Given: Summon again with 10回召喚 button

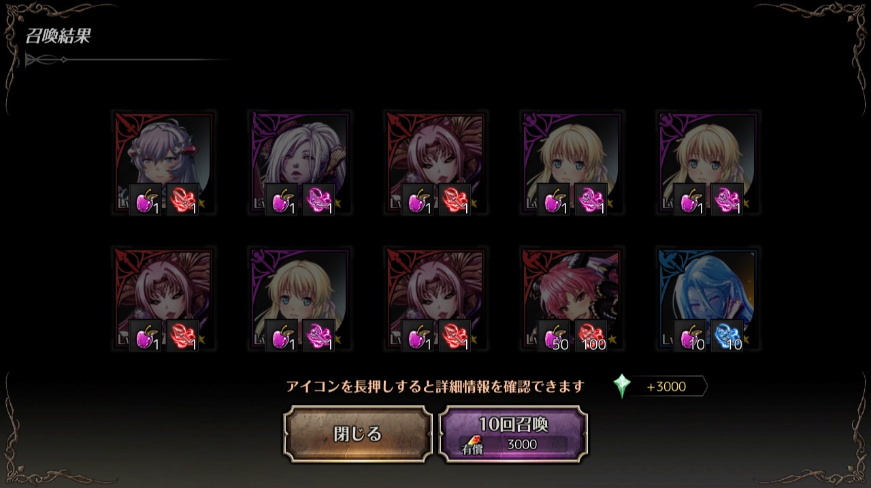Looking at the screenshot, I should tap(514, 434).
